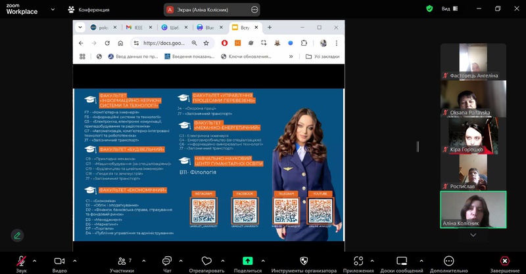Open the bookmarks apps grid icon
Screen dimensions: 526x274
(x=82, y=56)
